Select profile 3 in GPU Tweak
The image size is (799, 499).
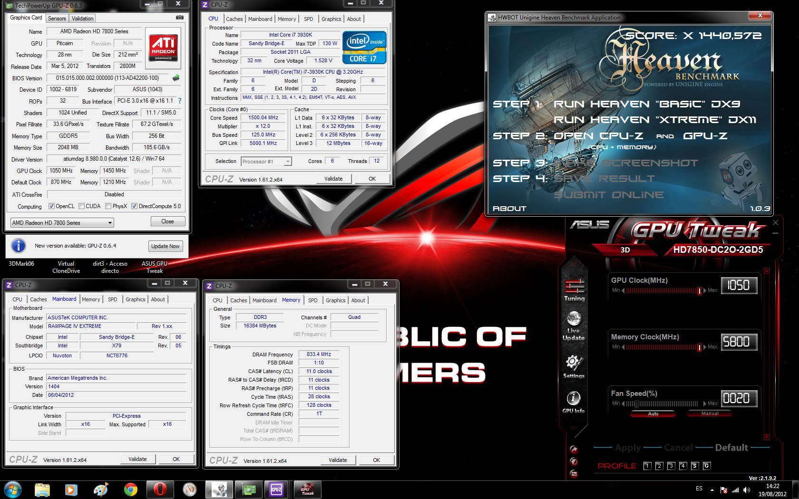click(671, 466)
